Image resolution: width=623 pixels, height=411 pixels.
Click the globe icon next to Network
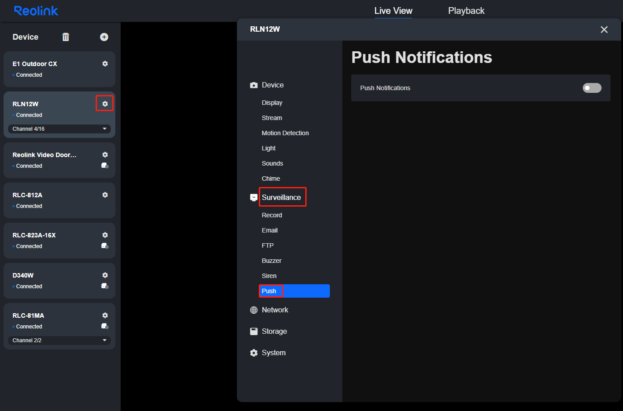[x=254, y=310]
